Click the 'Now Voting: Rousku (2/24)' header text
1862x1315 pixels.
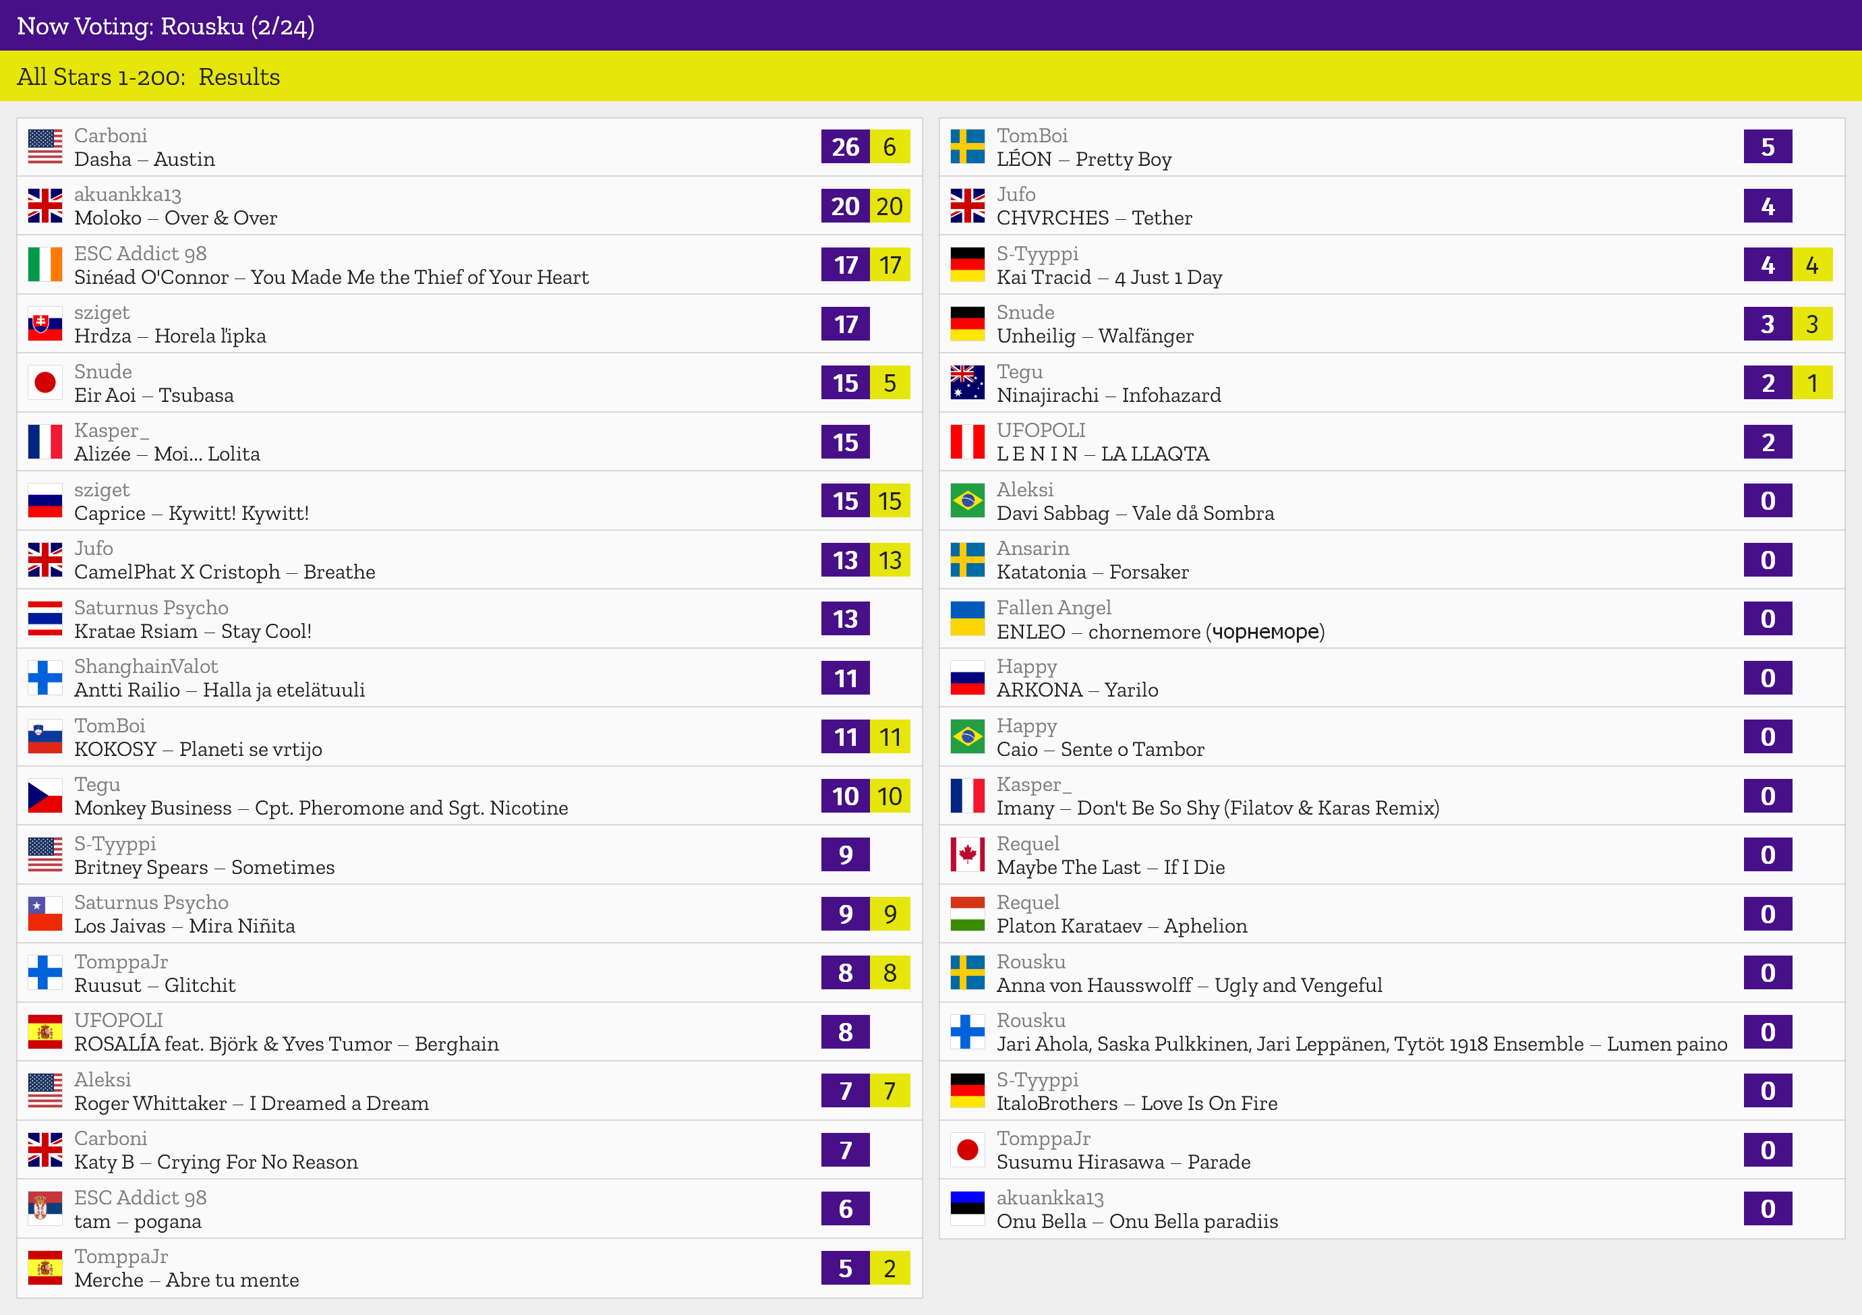(x=165, y=26)
